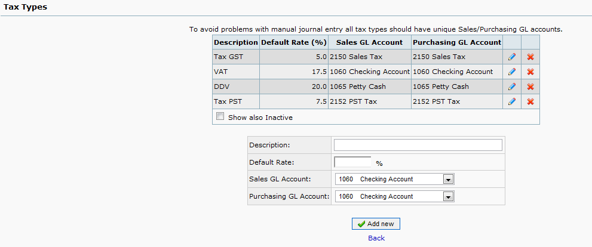Click the edit pencil for VAT
Viewport: 592px width, 247px height.
(511, 72)
